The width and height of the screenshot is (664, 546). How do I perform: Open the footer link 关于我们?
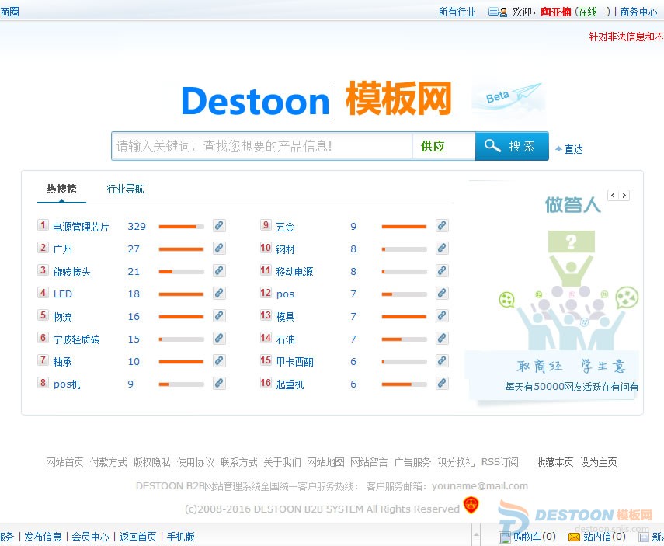click(282, 462)
